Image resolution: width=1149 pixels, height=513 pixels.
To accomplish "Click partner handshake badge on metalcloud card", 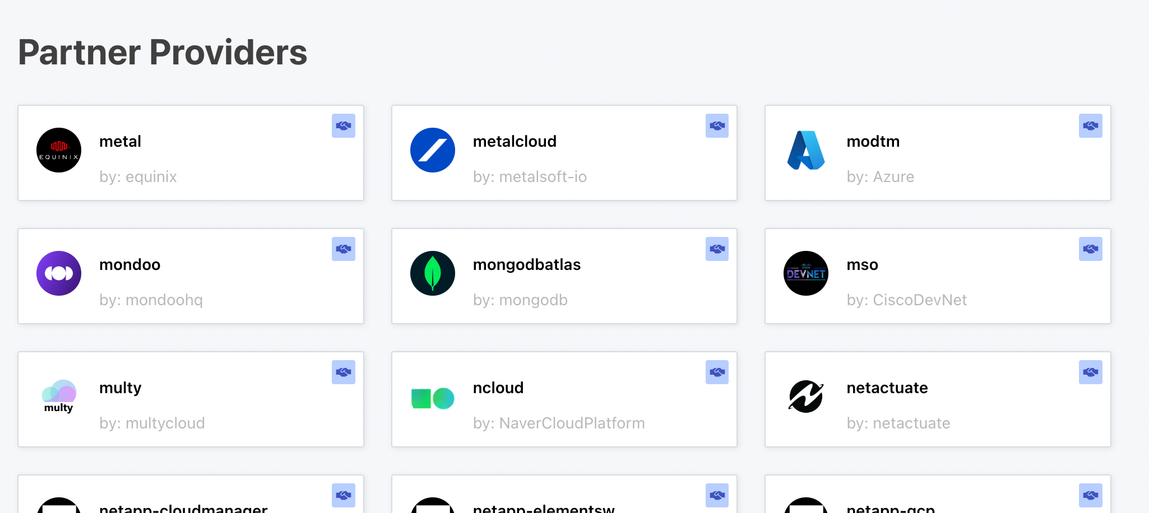I will (717, 126).
